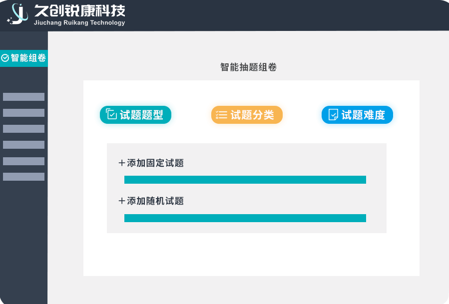
Task: Expand the 添加随机试题 section label
Action: pos(155,201)
